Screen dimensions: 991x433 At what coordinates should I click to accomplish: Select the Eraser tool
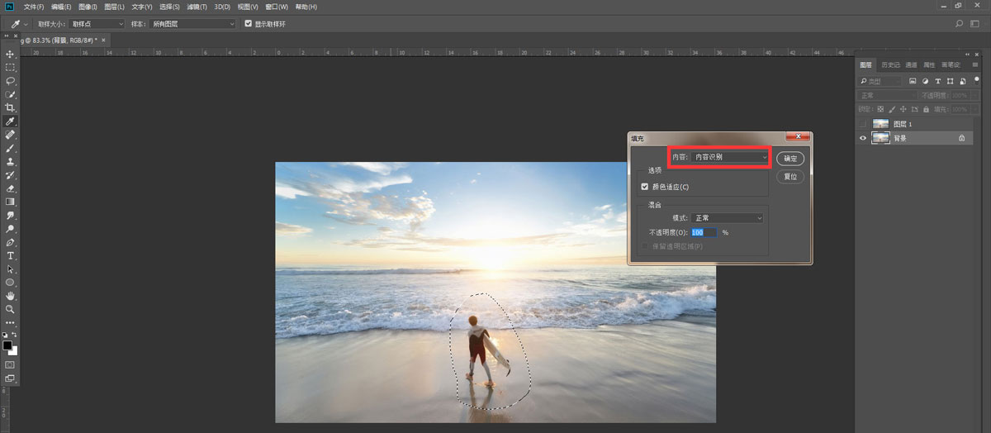click(x=10, y=188)
